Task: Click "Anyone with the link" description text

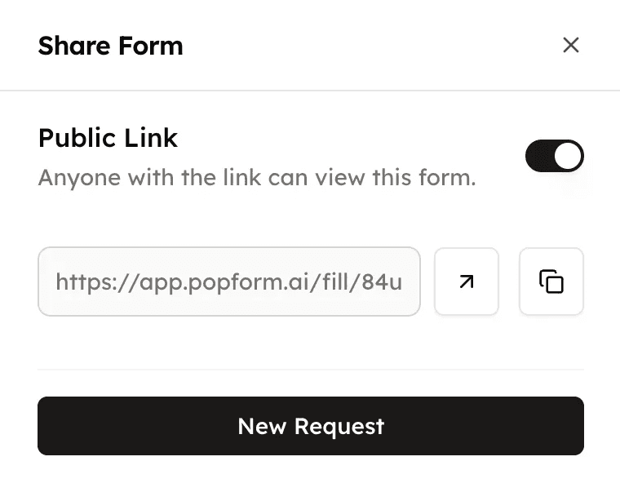Action: click(256, 177)
